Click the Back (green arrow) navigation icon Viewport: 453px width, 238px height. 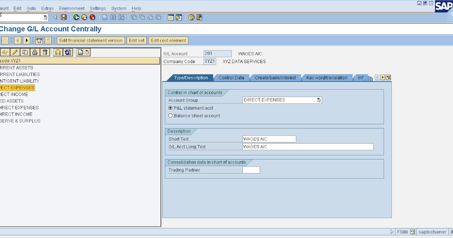(76, 17)
